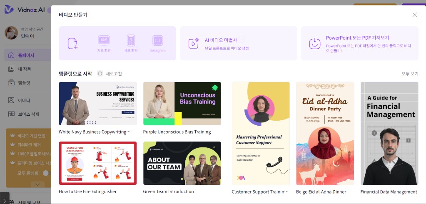Go to 내 작품 in sidebar
The width and height of the screenshot is (426, 204).
click(24, 69)
